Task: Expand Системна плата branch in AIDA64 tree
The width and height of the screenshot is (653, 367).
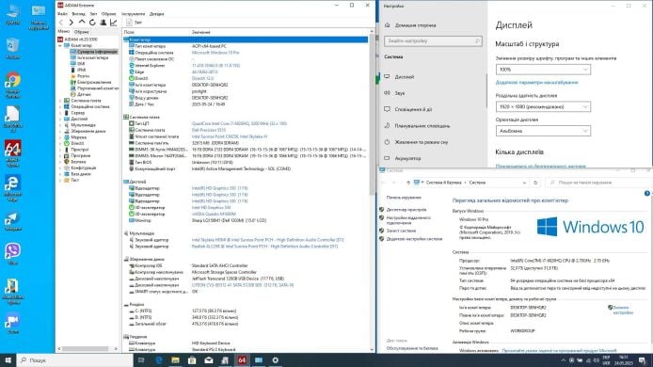Action: tap(61, 101)
